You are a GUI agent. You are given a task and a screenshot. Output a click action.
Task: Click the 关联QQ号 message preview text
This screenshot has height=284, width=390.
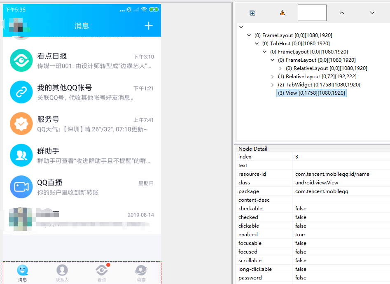click(x=86, y=98)
